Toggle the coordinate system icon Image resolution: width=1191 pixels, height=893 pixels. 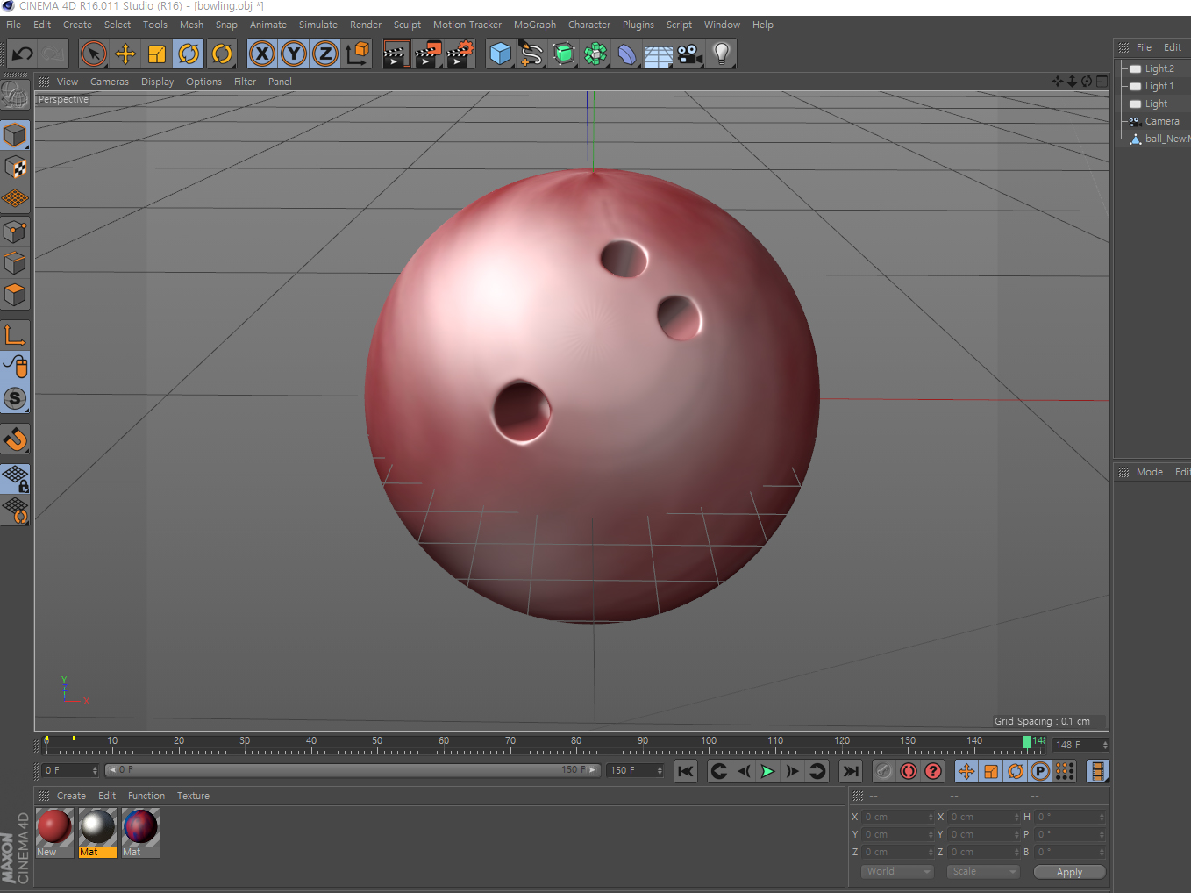(357, 54)
